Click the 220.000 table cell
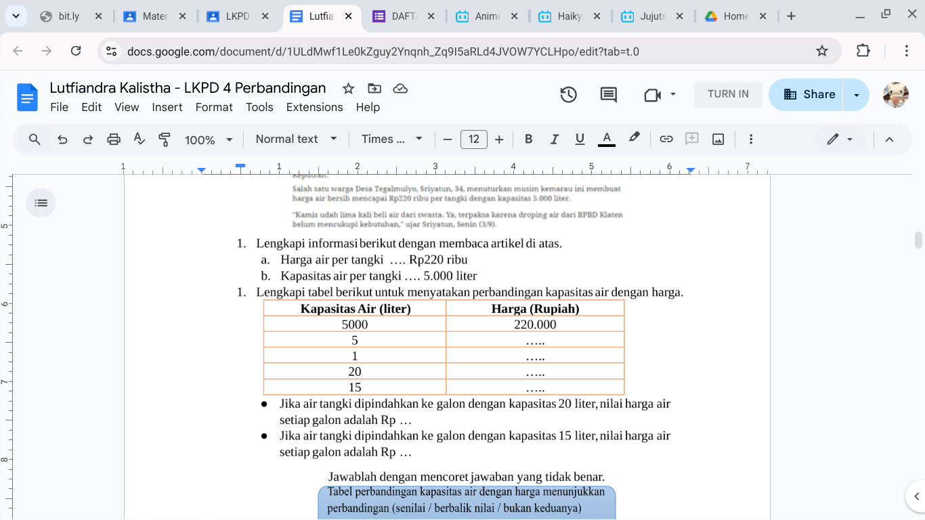This screenshot has height=520, width=925. pyautogui.click(x=535, y=324)
